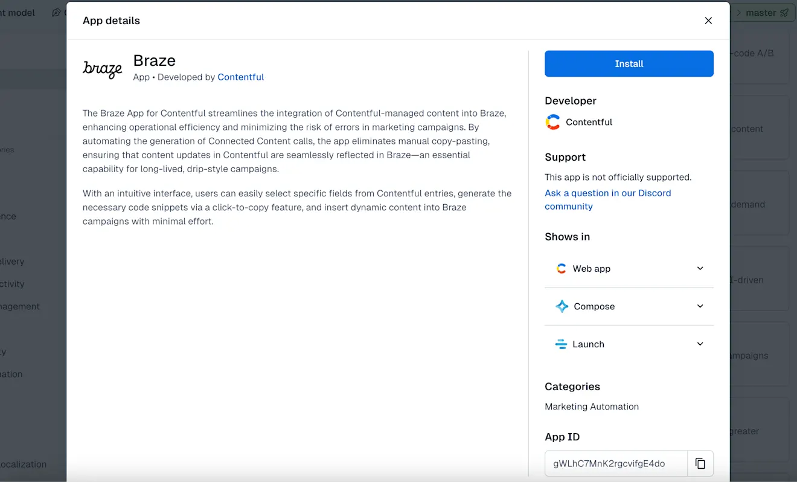Click the Launch bars icon

(561, 344)
